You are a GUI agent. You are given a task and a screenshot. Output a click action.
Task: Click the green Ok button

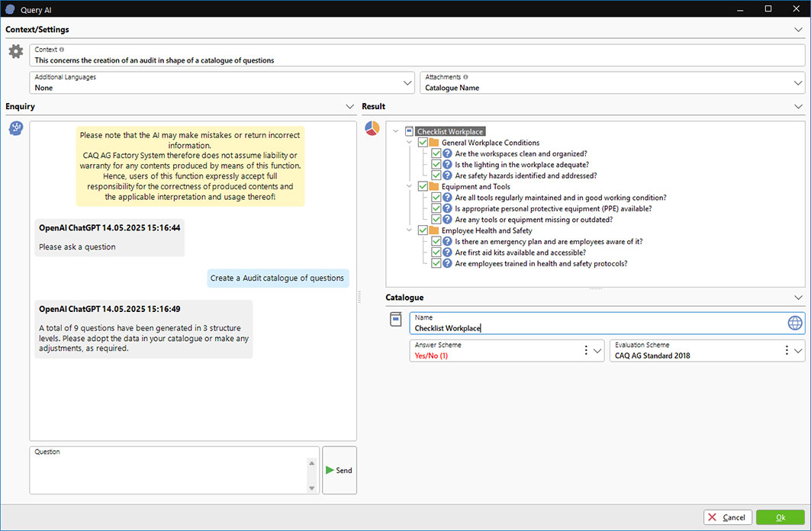[780, 517]
